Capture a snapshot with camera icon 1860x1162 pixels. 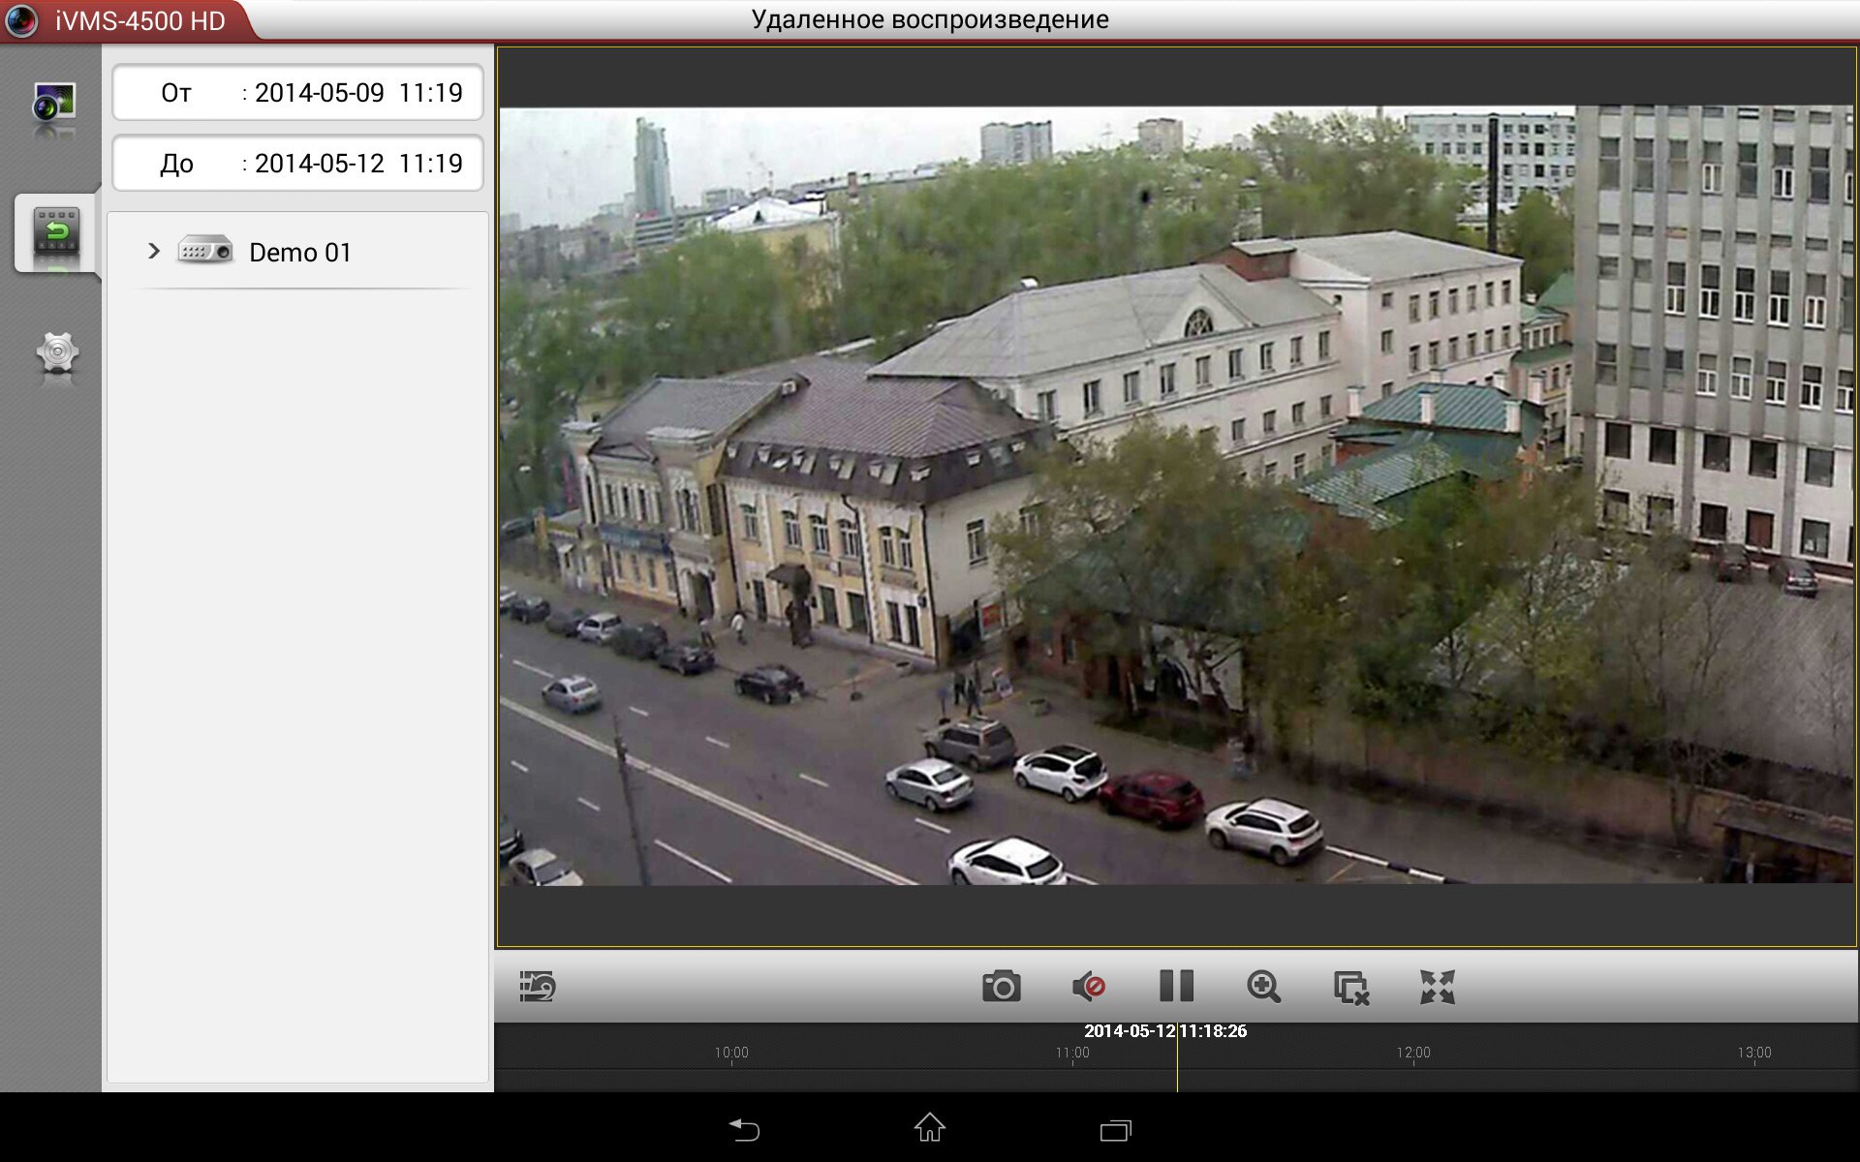click(1001, 987)
